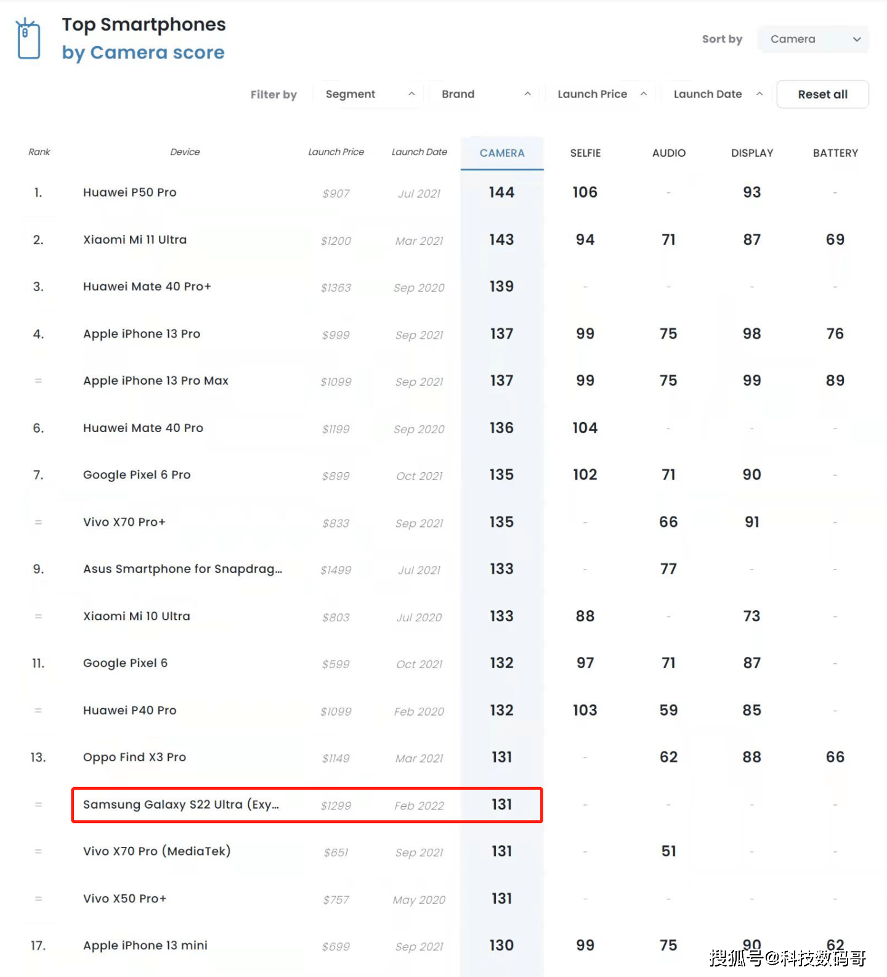This screenshot has width=887, height=977.
Task: Open the Huawei Mate 40 Pro+ device link
Action: [x=147, y=287]
